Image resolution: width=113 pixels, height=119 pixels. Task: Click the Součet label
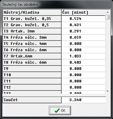pos(32,100)
